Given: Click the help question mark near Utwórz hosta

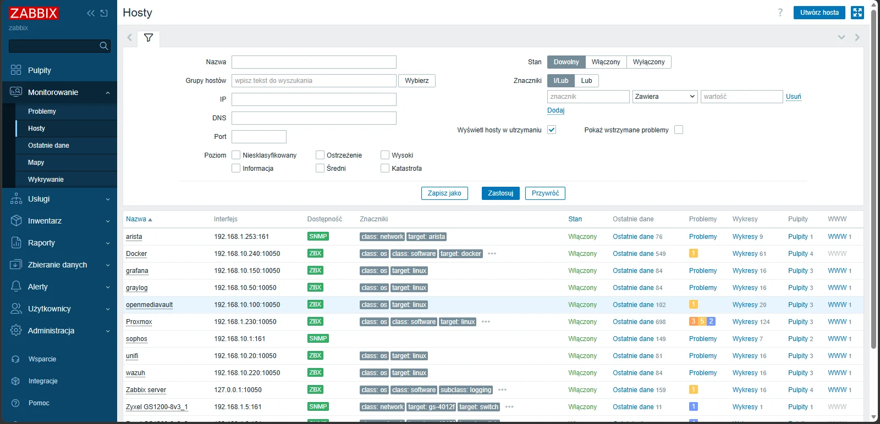Looking at the screenshot, I should click(780, 13).
